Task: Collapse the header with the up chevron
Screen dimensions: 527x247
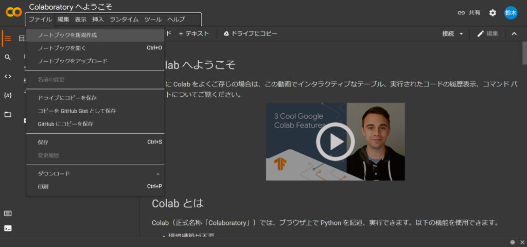Action: point(514,33)
